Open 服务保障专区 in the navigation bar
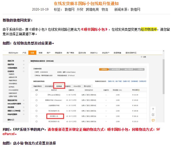Image resolution: width=174 pixels, height=148 pixels. [x=131, y=53]
